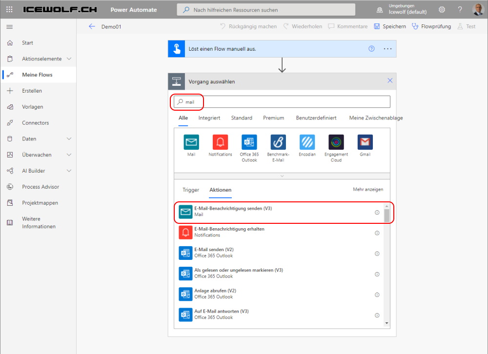Click the Test button
The width and height of the screenshot is (488, 354).
[467, 26]
